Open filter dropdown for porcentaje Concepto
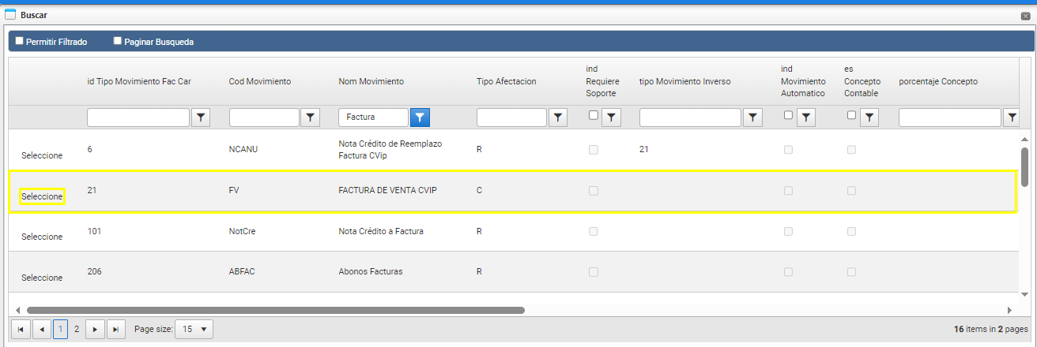 pos(1012,118)
